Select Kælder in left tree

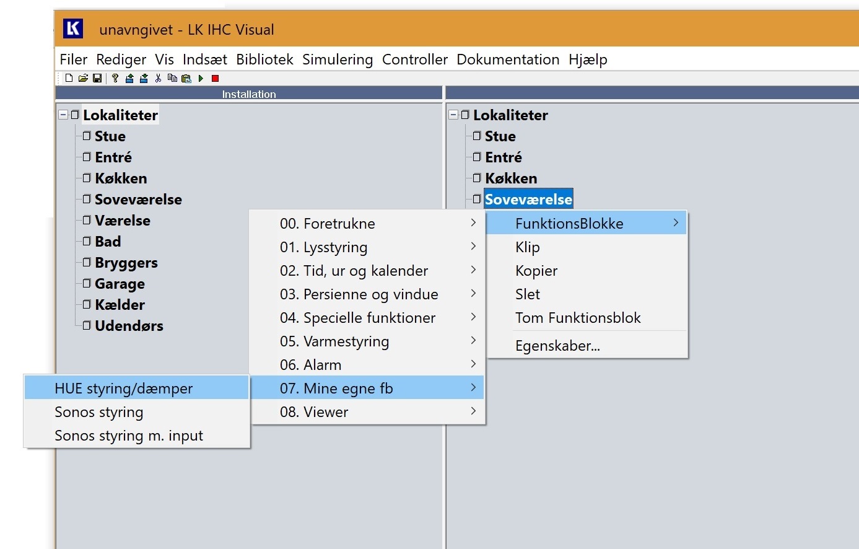click(x=120, y=305)
